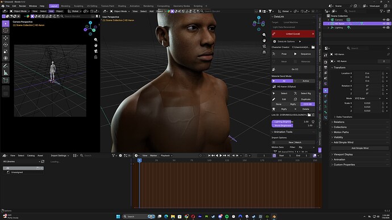392x220 pixels.
Task: Disable Lighting collection in renders
Action: [x=388, y=28]
